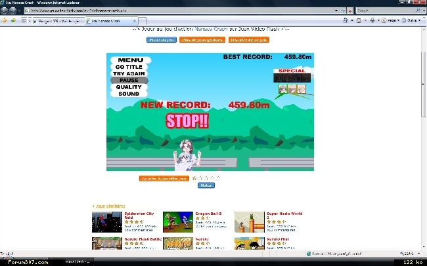Viewport: 427px width, 266px height.
Task: Open the search provider dropdown arrow
Action: [424, 10]
